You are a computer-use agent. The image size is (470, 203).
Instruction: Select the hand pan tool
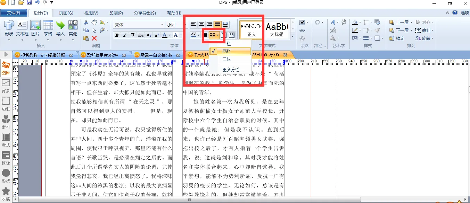click(x=94, y=22)
